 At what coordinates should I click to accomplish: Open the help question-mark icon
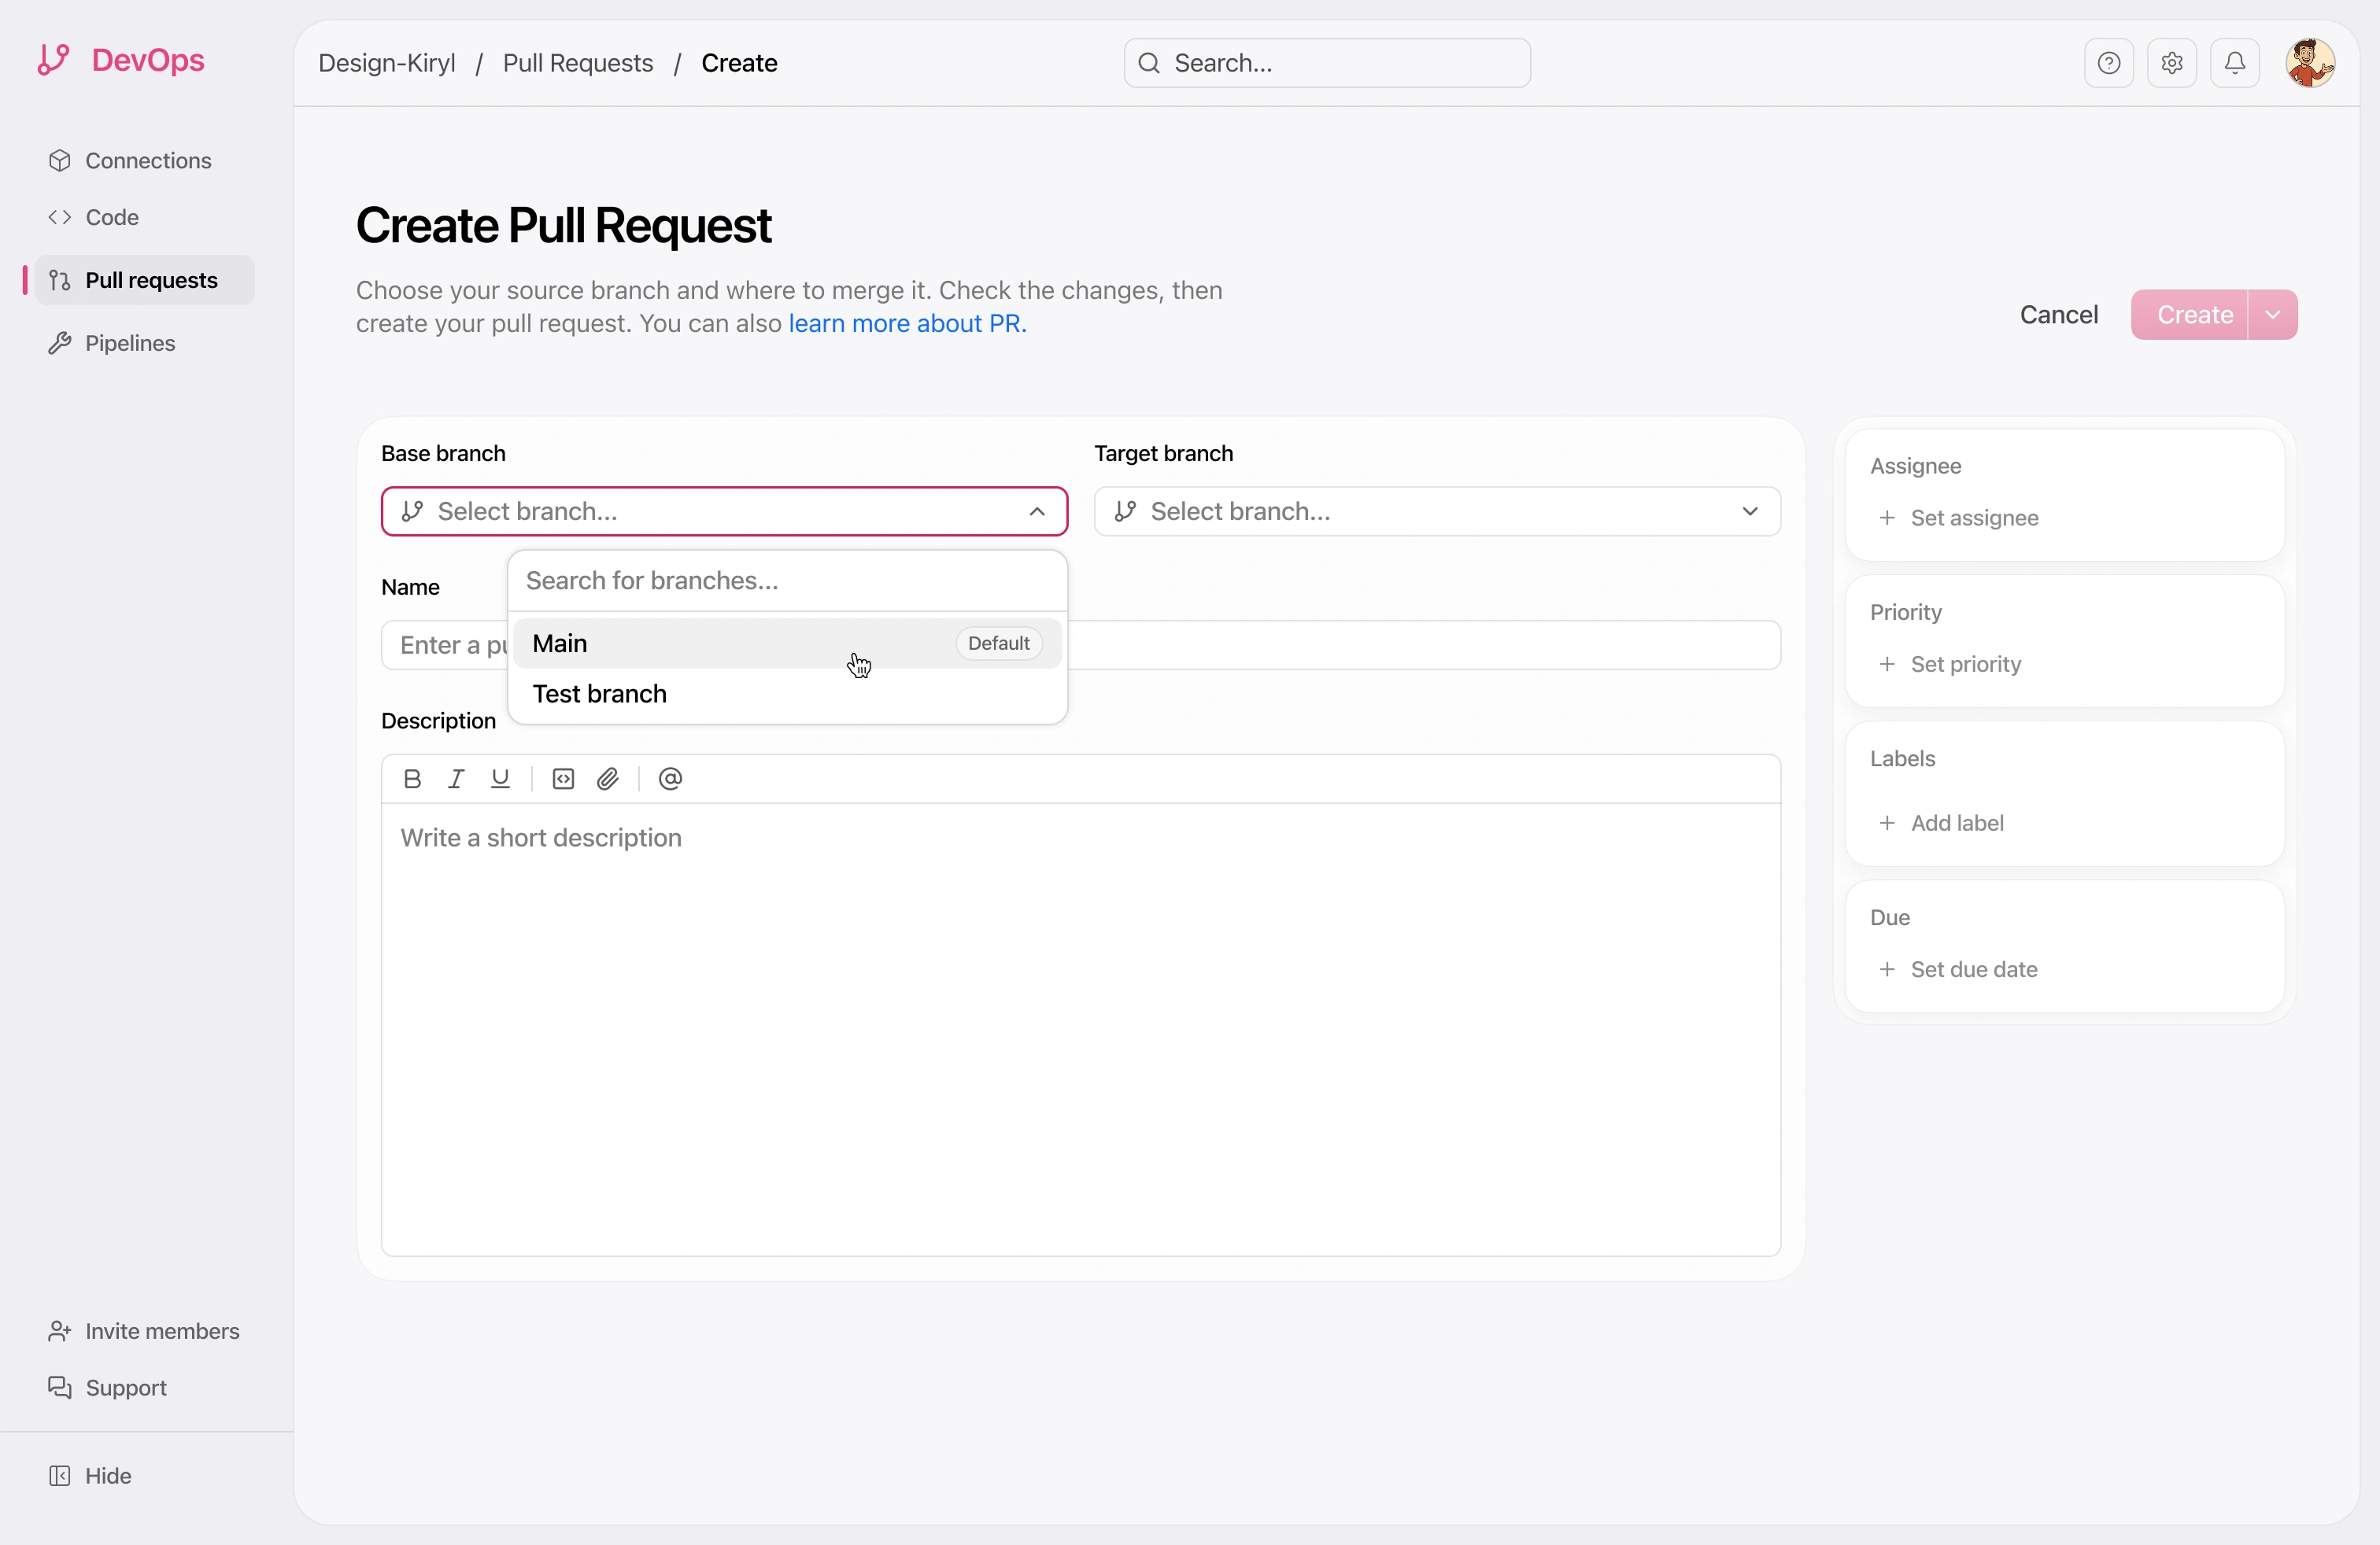(2108, 63)
